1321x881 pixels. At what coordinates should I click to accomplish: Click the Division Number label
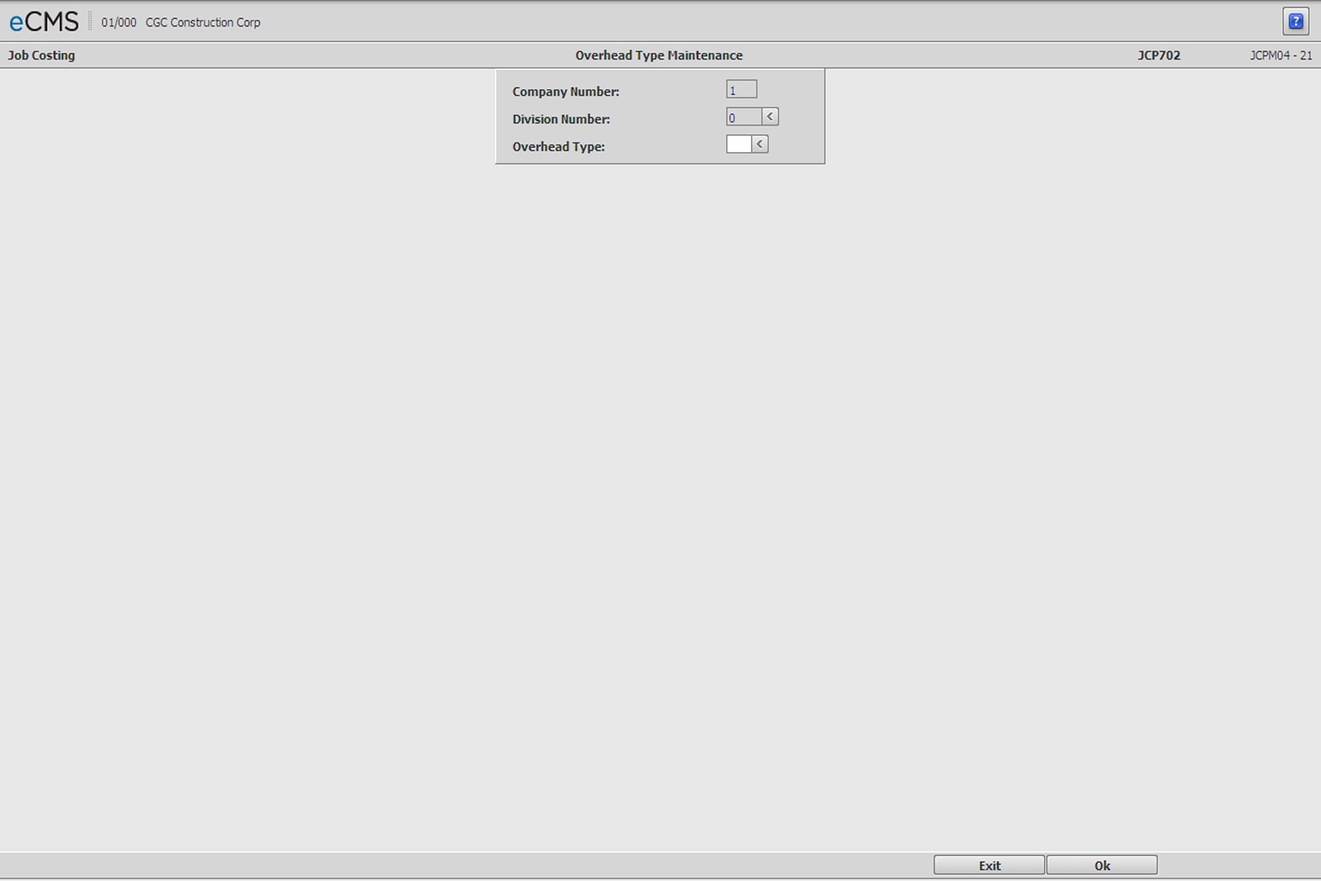pyautogui.click(x=561, y=119)
